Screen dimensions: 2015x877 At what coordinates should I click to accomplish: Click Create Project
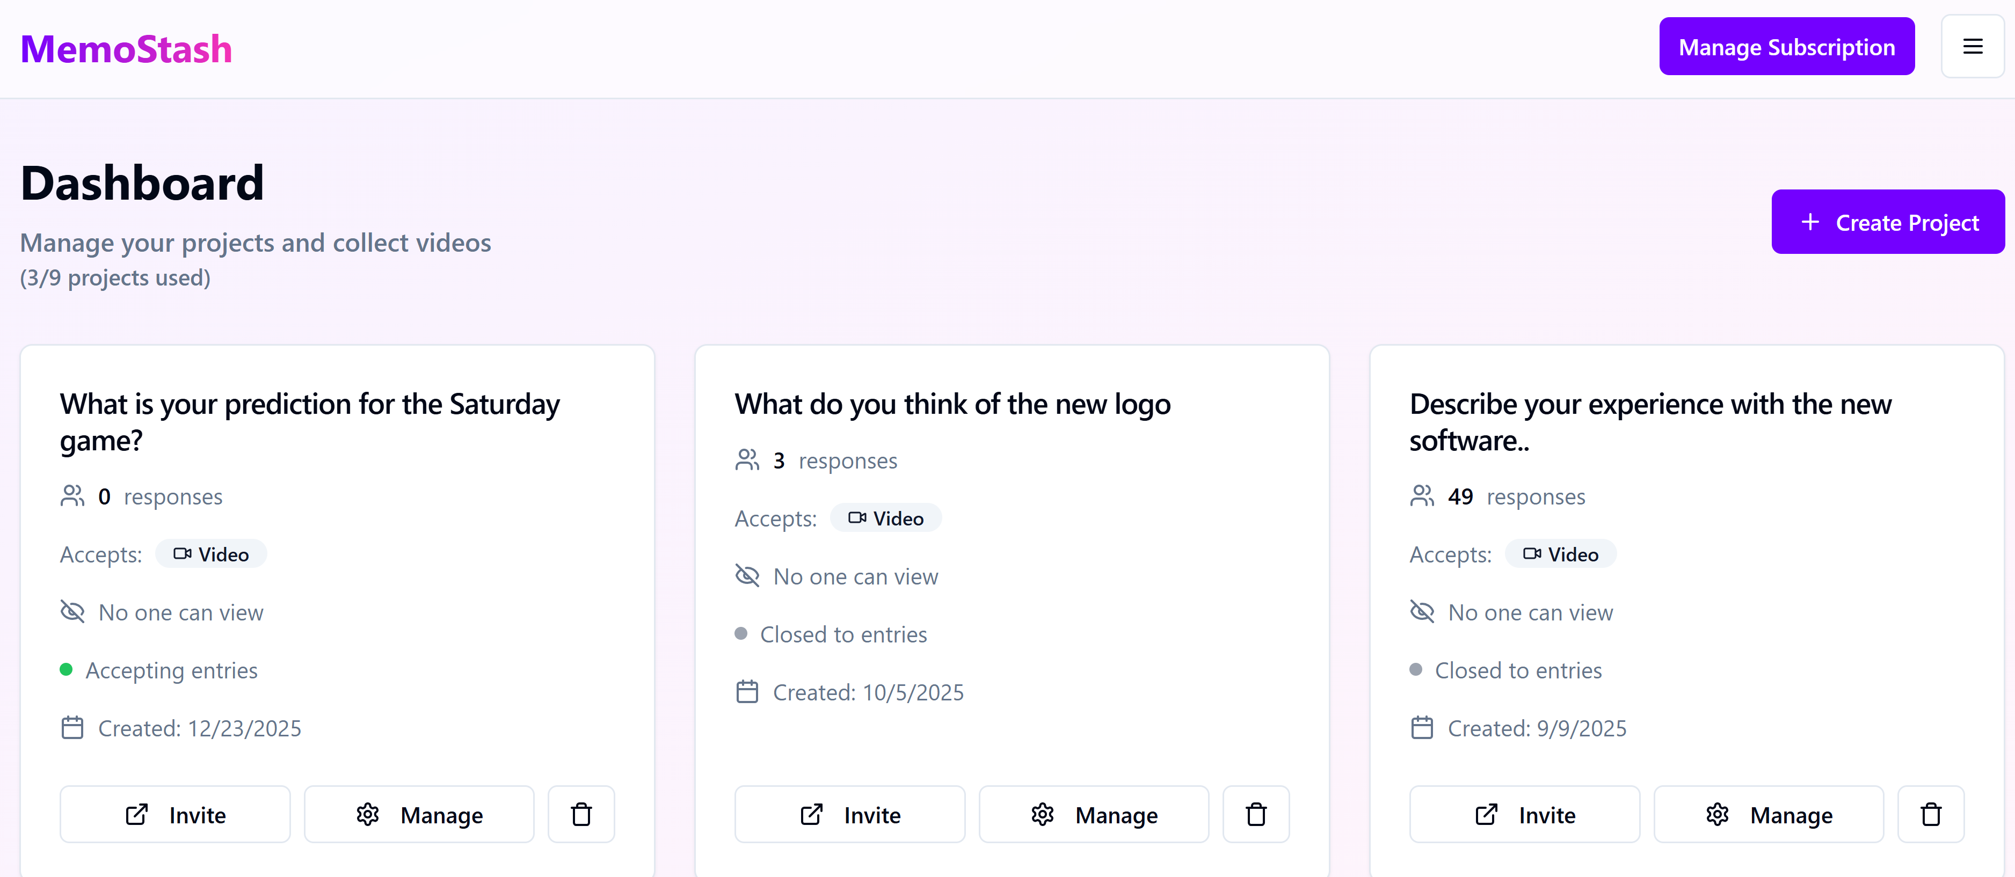pyautogui.click(x=1888, y=222)
